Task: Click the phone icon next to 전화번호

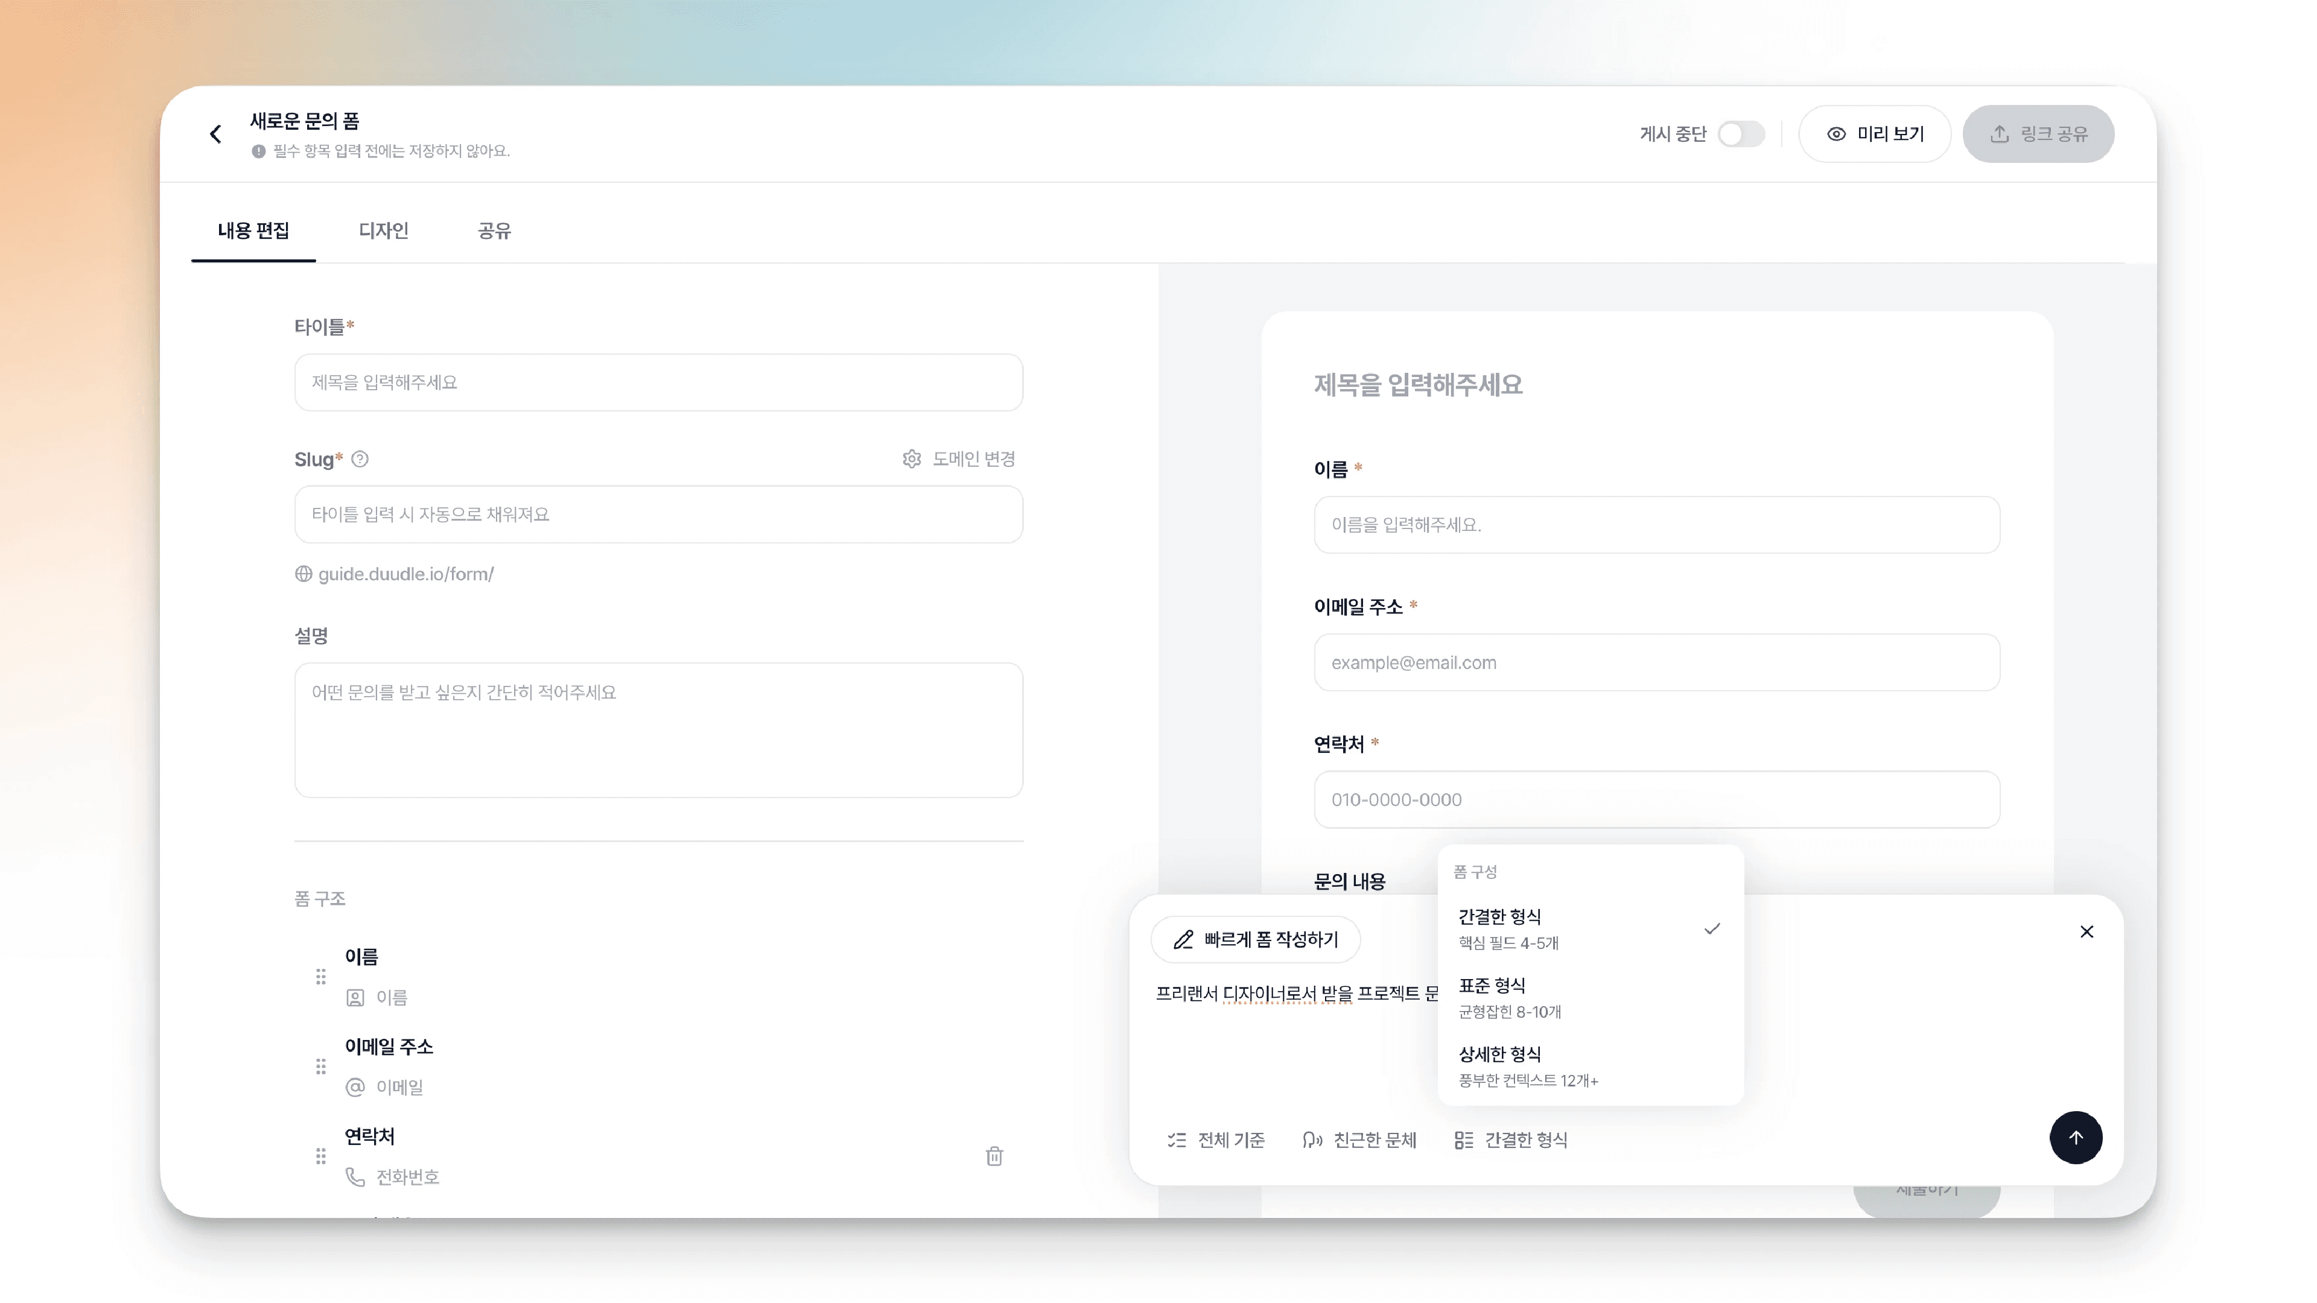Action: 355,1177
